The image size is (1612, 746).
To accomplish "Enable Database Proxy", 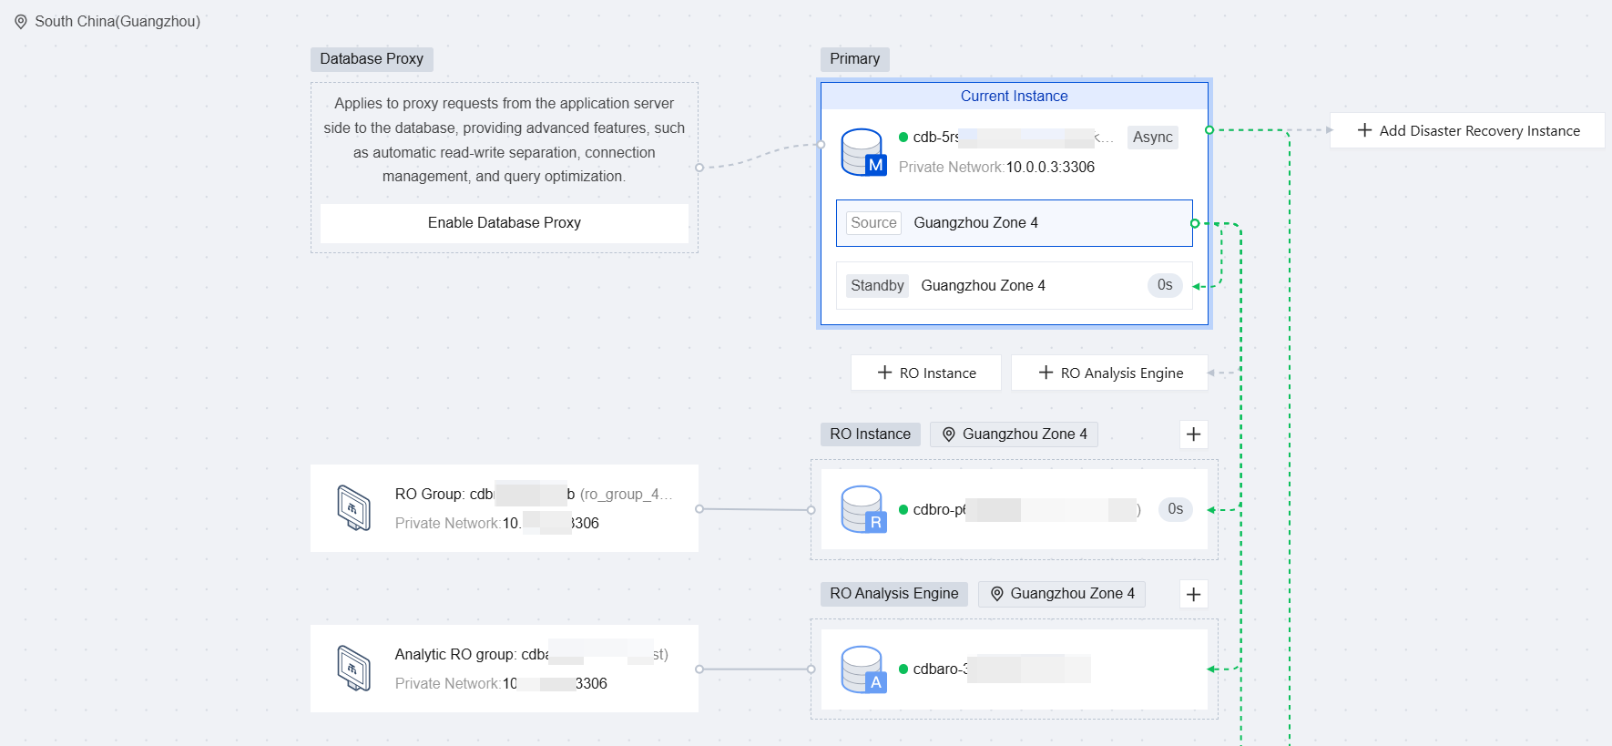I will tap(504, 223).
